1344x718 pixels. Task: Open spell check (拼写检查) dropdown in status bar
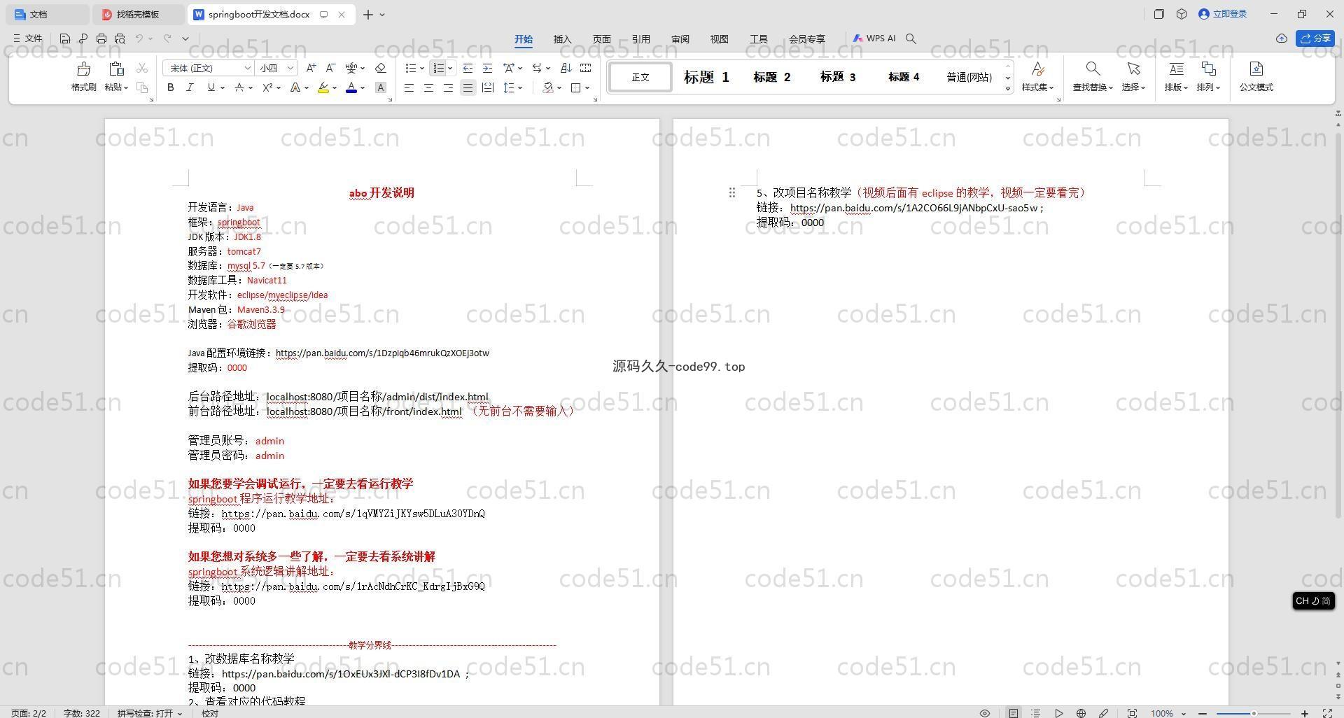click(x=150, y=713)
